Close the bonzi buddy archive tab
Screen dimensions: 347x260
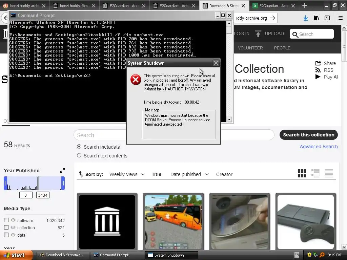44,6
